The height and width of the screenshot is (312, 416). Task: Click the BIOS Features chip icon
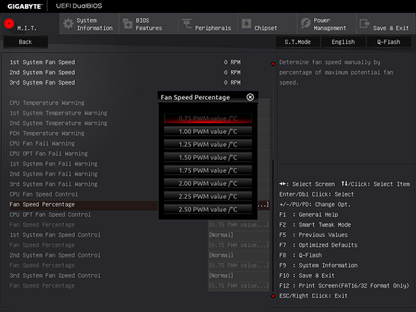coord(127,24)
